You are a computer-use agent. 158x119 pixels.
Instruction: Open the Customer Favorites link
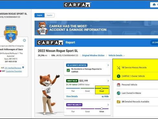coord(14,71)
